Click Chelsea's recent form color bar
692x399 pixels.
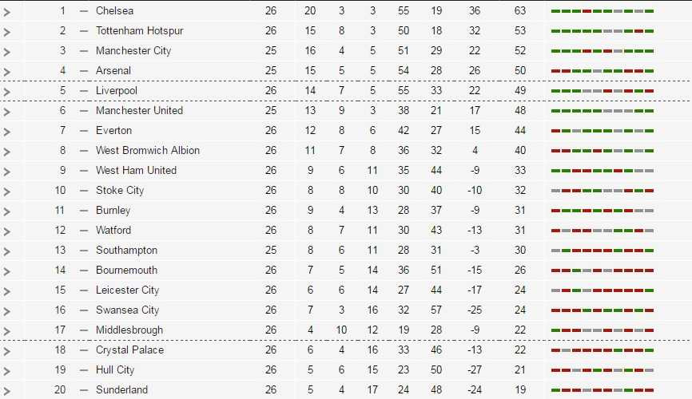[x=603, y=11]
